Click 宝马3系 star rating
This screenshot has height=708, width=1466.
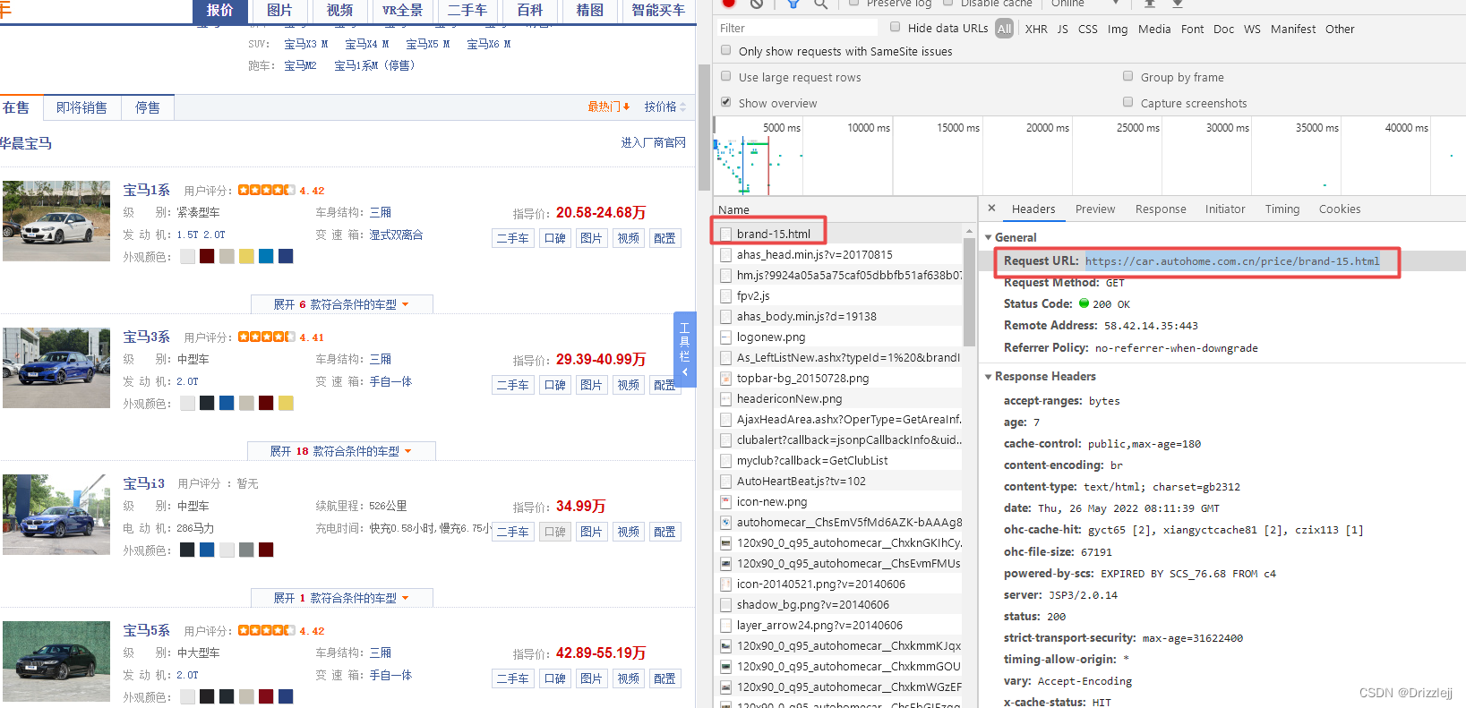[266, 337]
